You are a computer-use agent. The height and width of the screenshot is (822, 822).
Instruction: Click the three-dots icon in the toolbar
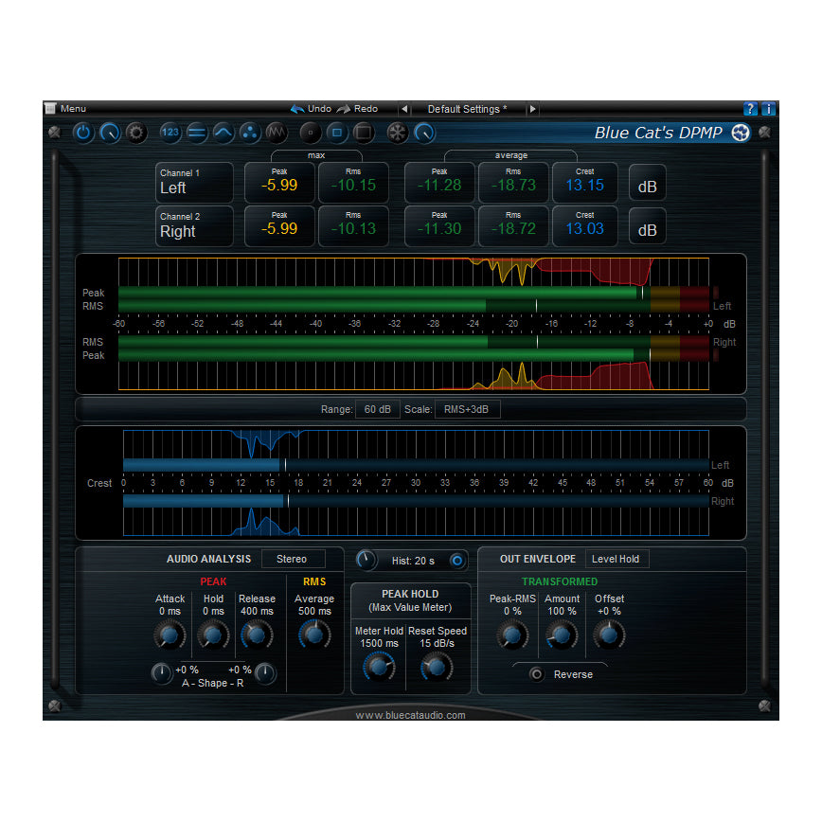pos(249,133)
